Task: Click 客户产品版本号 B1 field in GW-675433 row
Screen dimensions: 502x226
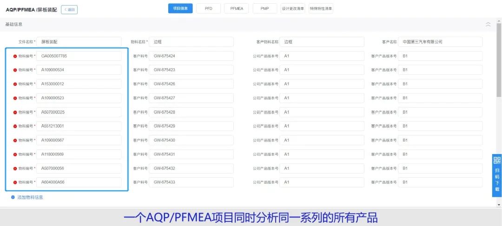Action: click(x=440, y=182)
